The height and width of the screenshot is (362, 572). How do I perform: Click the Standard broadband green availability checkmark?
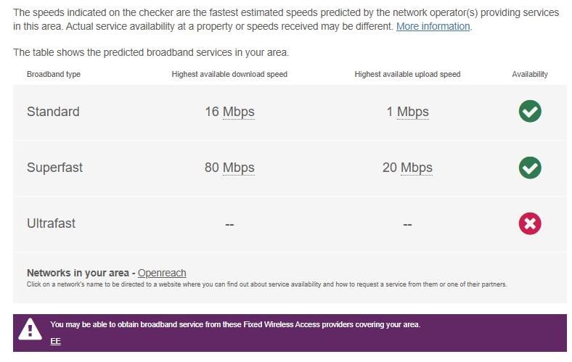coord(530,112)
